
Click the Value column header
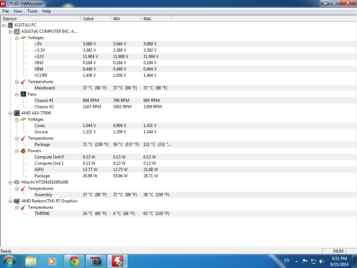point(96,19)
